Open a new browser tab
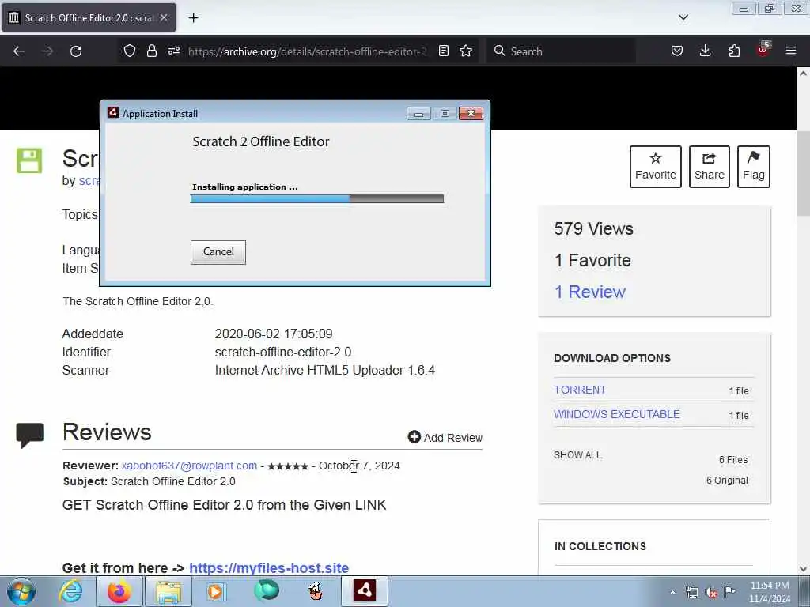This screenshot has height=607, width=810. click(x=193, y=17)
